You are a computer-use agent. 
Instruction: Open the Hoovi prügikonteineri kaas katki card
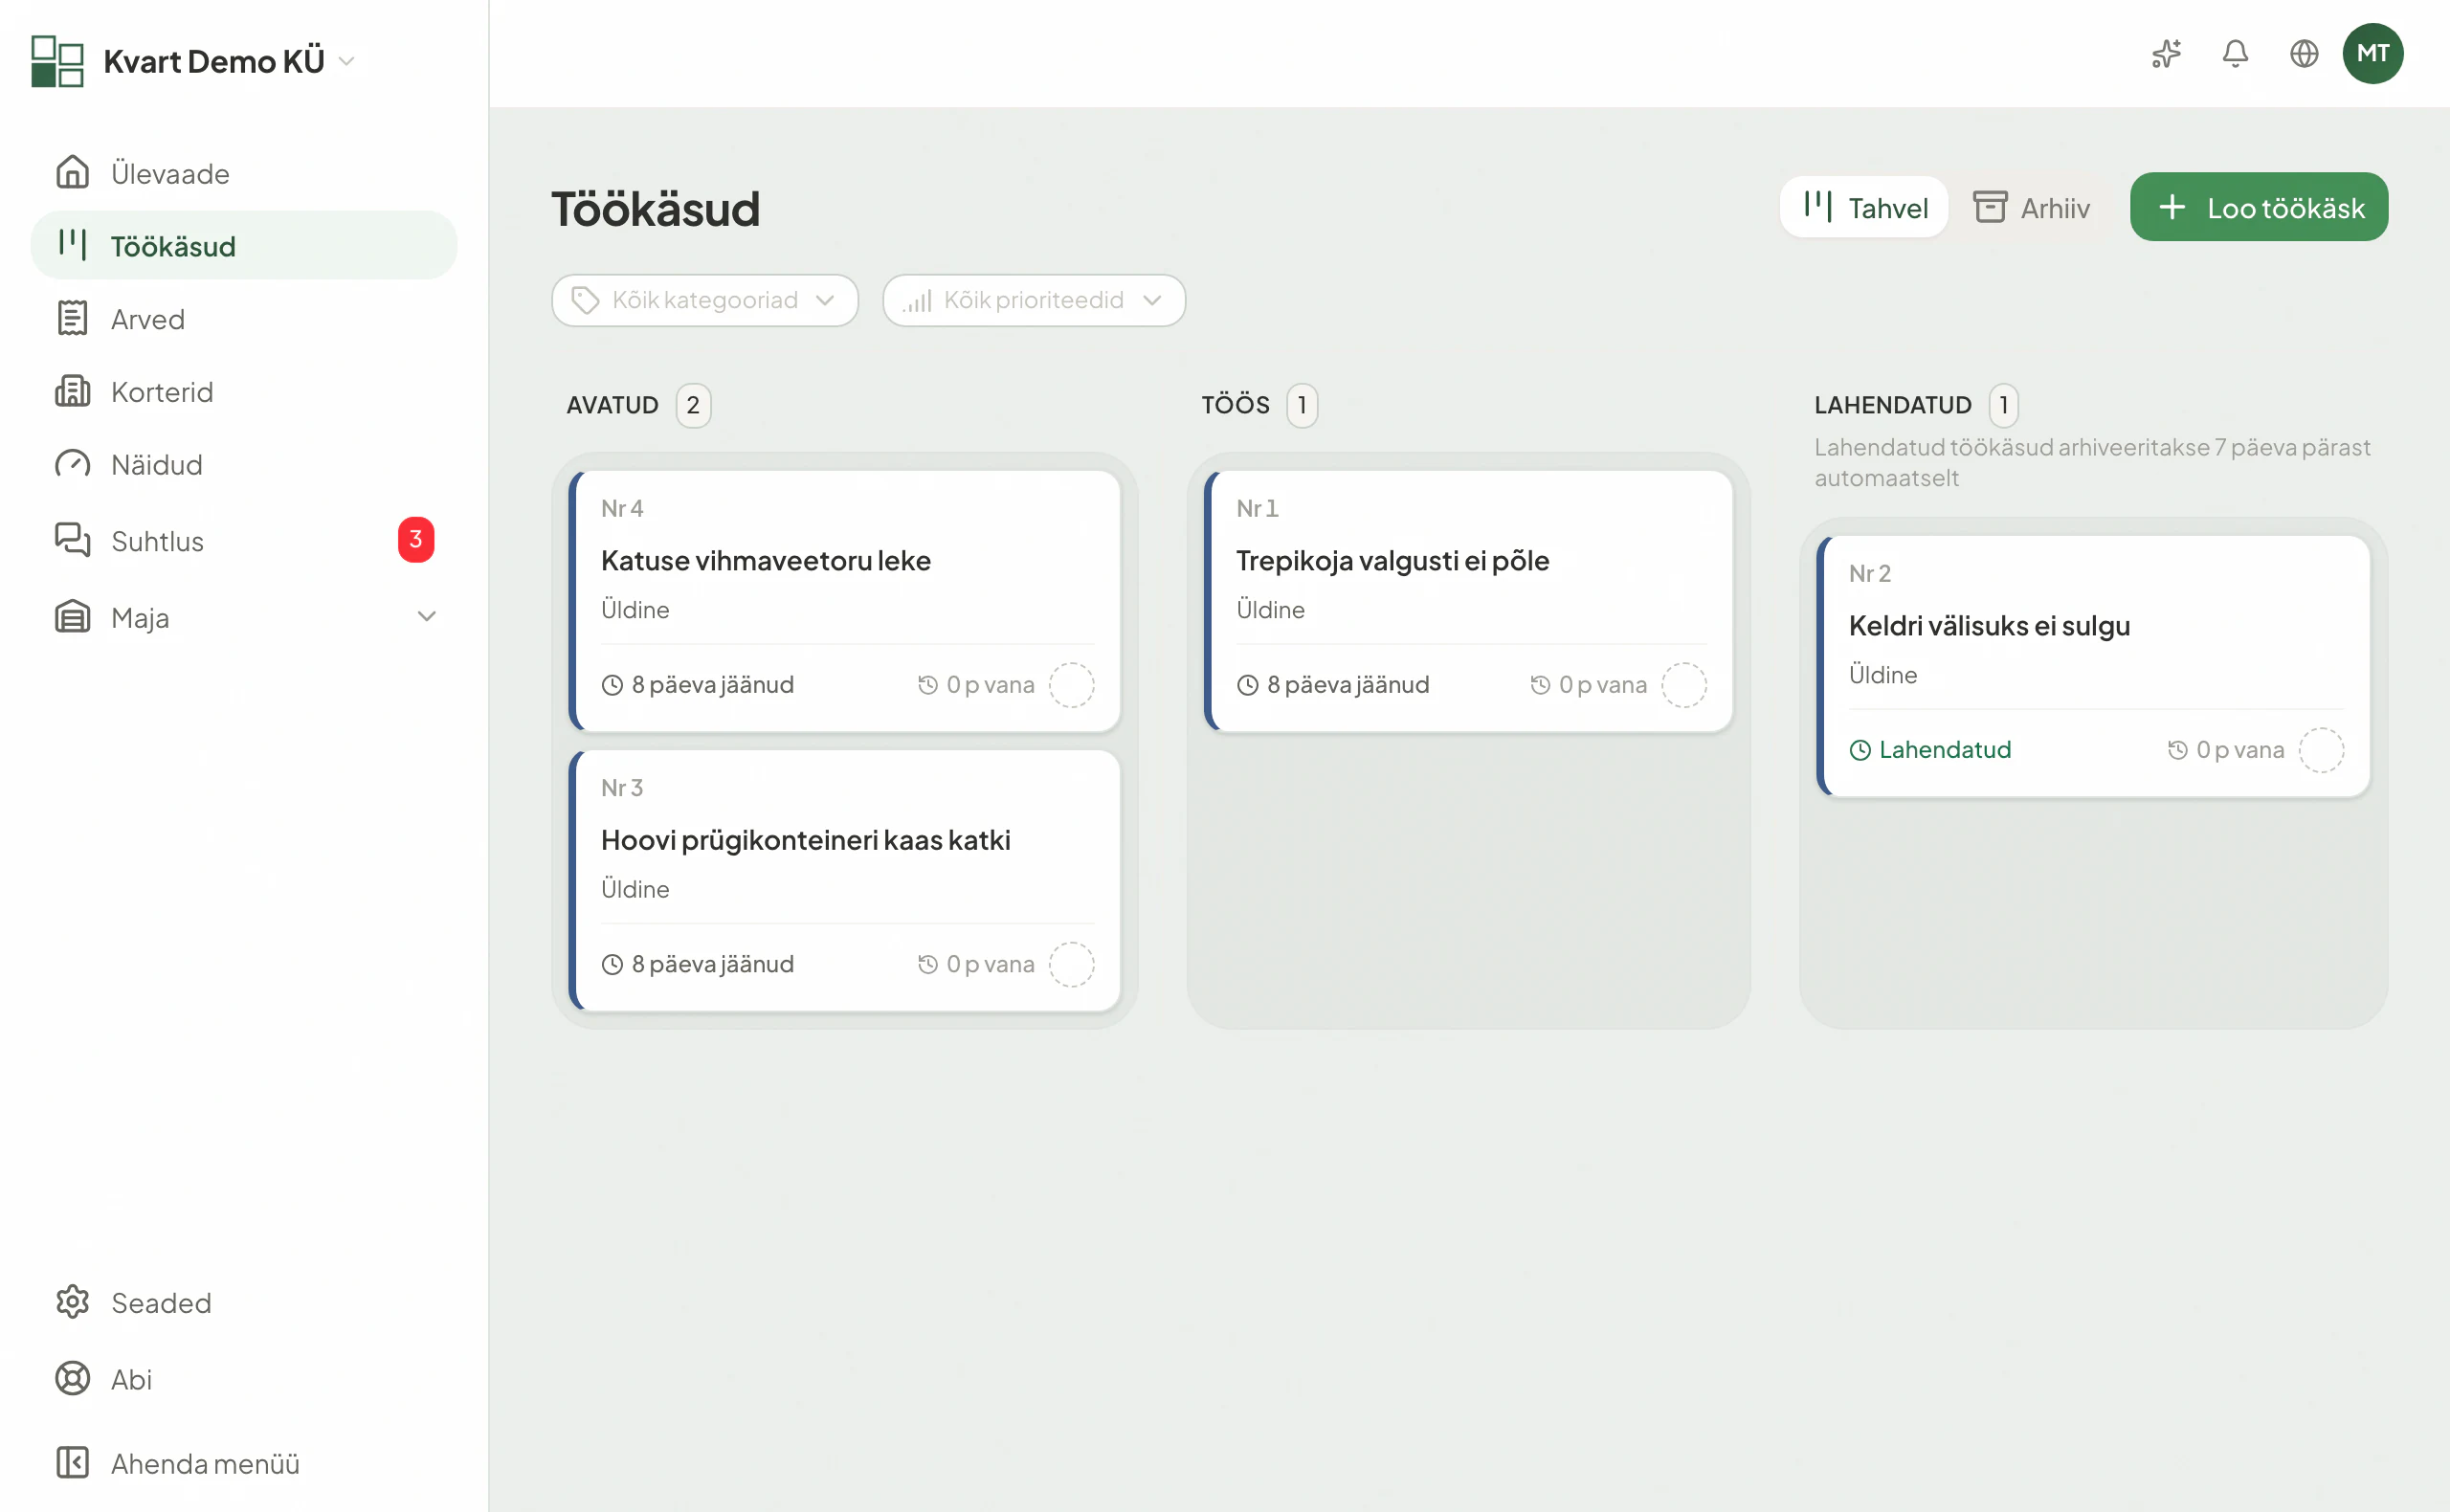pyautogui.click(x=845, y=881)
